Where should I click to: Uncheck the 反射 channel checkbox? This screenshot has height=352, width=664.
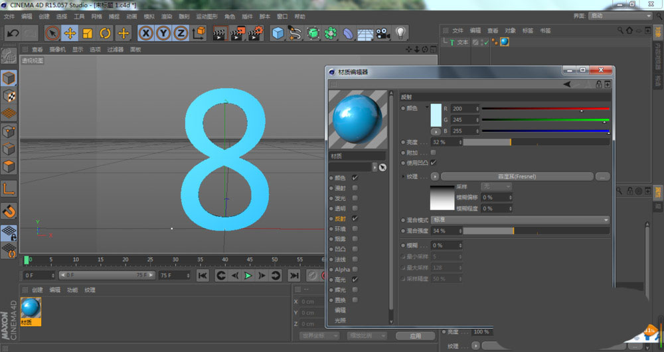coord(355,219)
